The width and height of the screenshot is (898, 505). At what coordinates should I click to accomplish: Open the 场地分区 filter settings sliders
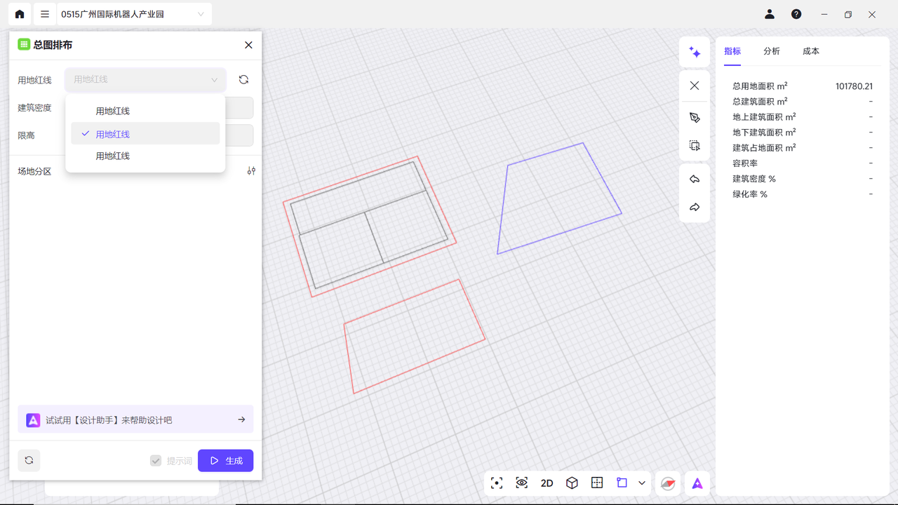pos(251,171)
